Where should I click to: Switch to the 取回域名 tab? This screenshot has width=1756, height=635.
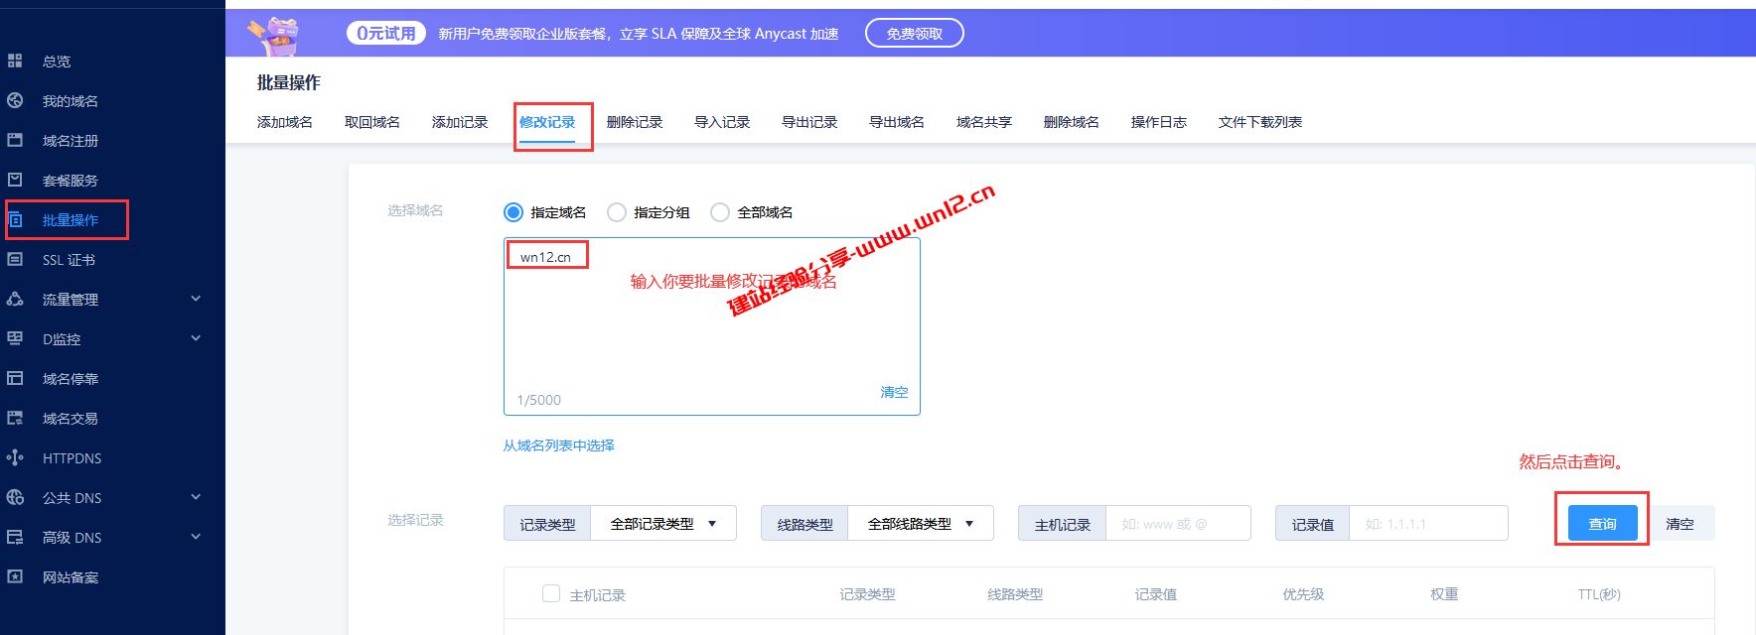click(x=372, y=122)
